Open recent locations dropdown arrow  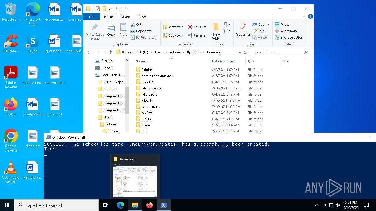(x=105, y=52)
